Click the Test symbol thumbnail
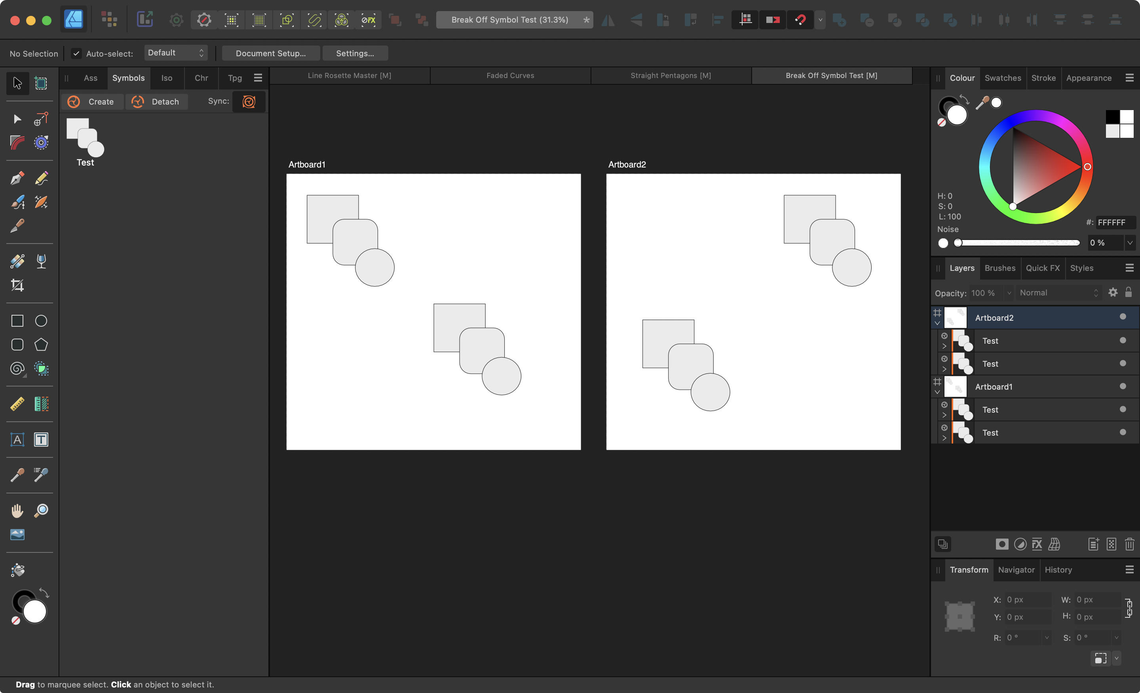Screen dimensions: 1140x693 85,137
